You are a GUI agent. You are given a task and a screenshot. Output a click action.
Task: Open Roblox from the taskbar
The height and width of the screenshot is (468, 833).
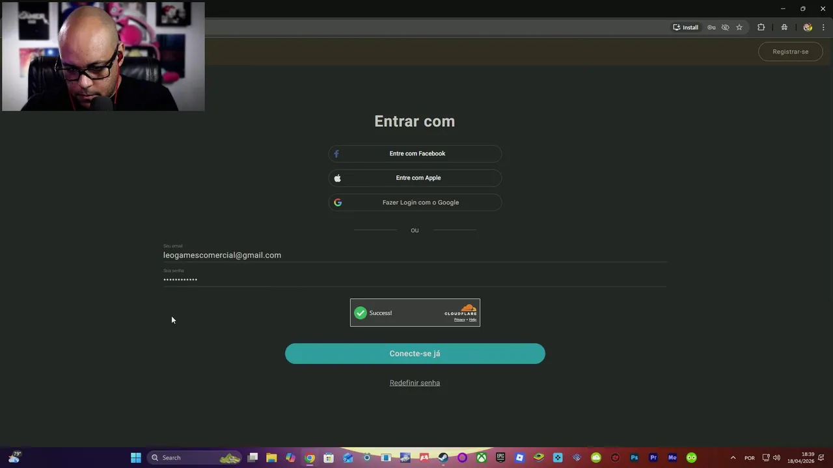click(519, 458)
